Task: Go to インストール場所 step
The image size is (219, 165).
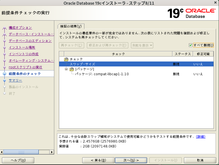Action: coord(22,47)
